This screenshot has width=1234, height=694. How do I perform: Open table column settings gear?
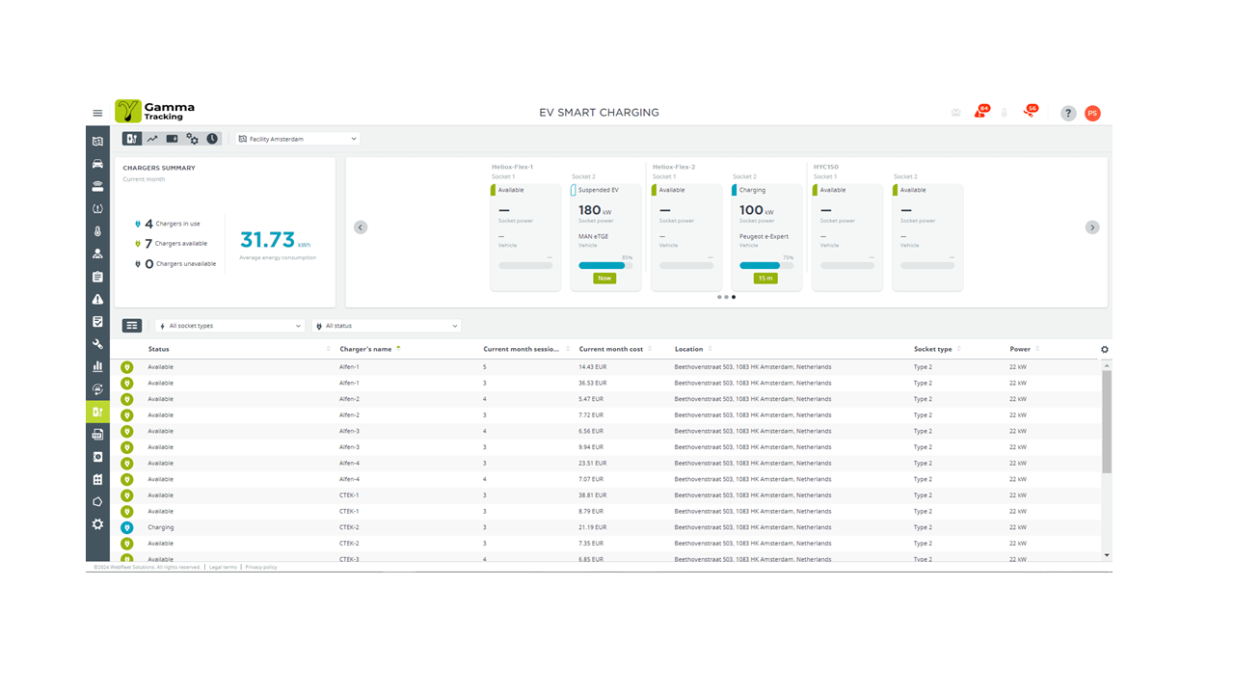1105,350
